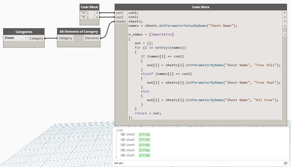Click the names = sheets.GetParameterValueByName code line
Screen dimensions: 291x167
pos(183,26)
